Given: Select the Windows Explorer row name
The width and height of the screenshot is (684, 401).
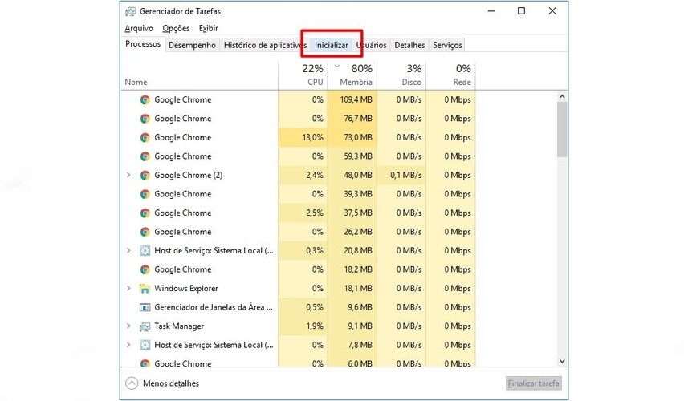Looking at the screenshot, I should (x=186, y=289).
